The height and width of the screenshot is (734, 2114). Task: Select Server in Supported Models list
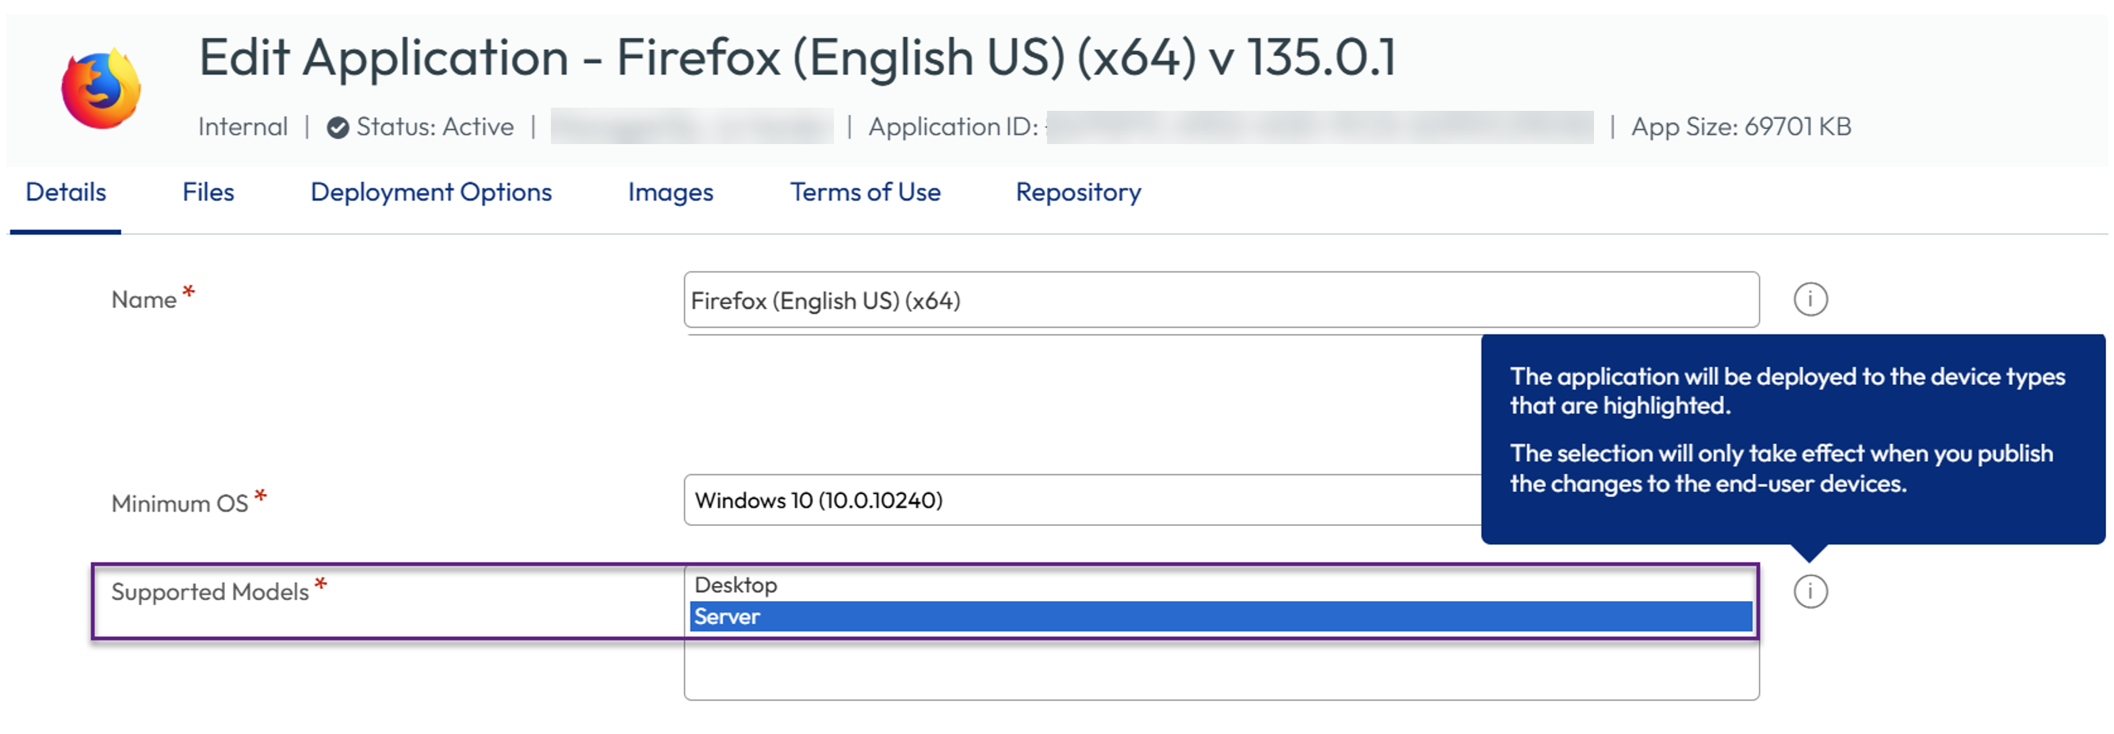(x=1221, y=617)
